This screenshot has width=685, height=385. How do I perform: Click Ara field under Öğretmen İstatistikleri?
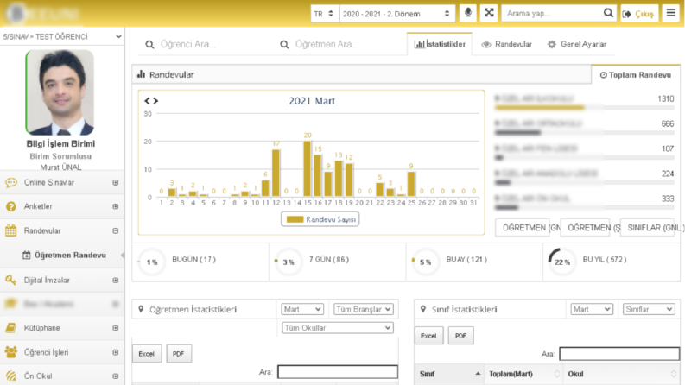click(x=337, y=372)
